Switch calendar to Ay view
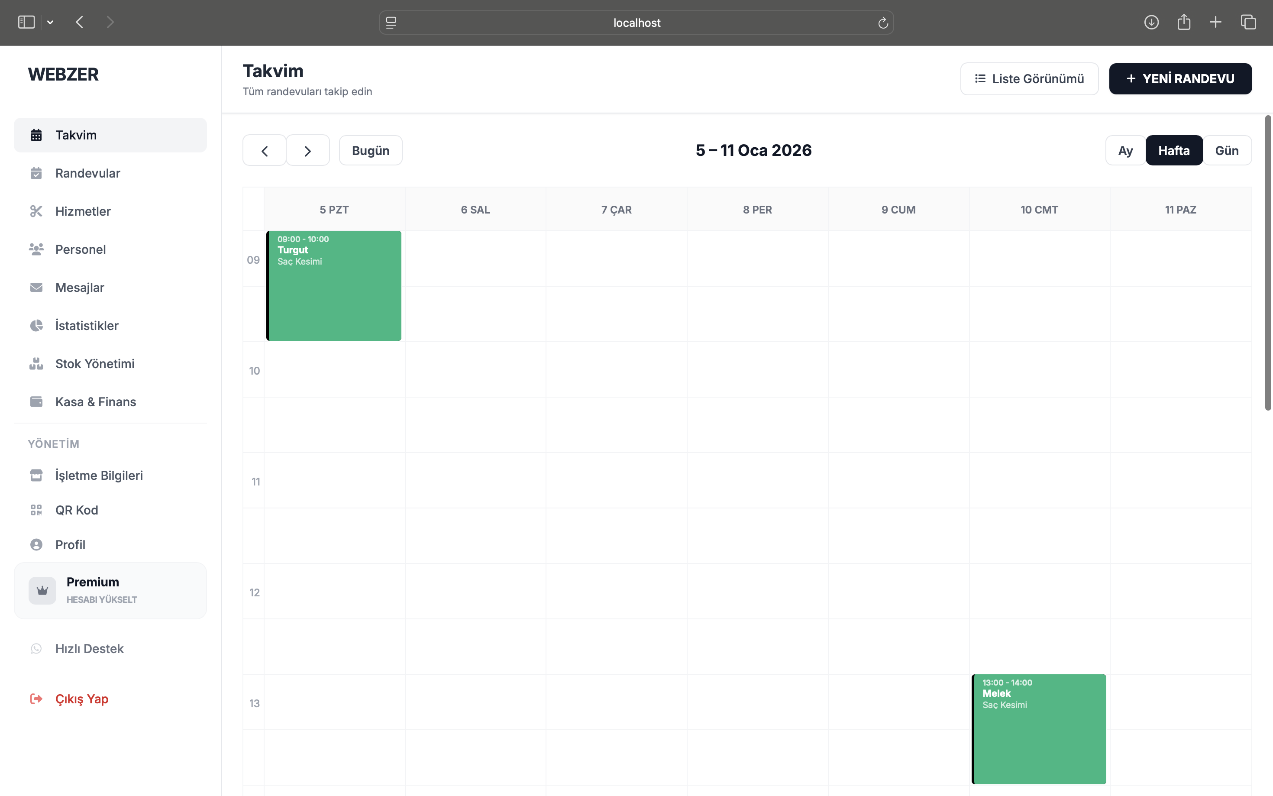 [1125, 151]
